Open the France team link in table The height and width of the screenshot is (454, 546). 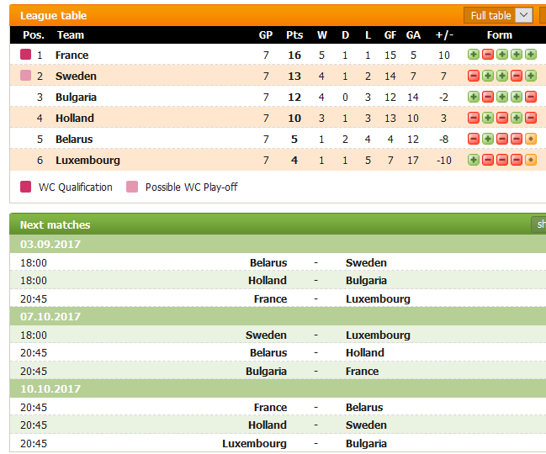[x=72, y=55]
